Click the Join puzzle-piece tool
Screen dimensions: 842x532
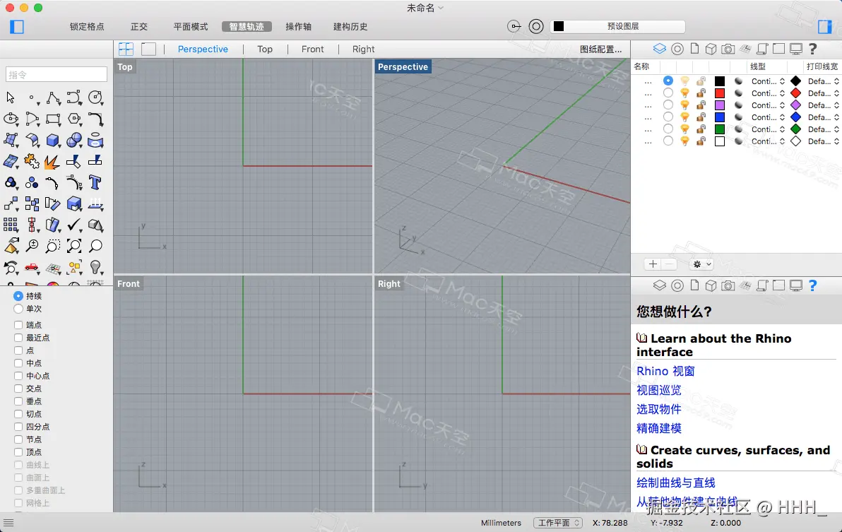pos(32,161)
